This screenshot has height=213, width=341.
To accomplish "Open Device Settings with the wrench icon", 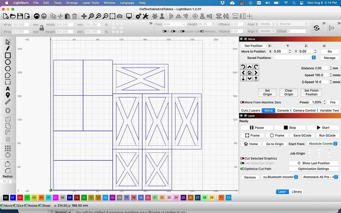I will [x=145, y=16].
